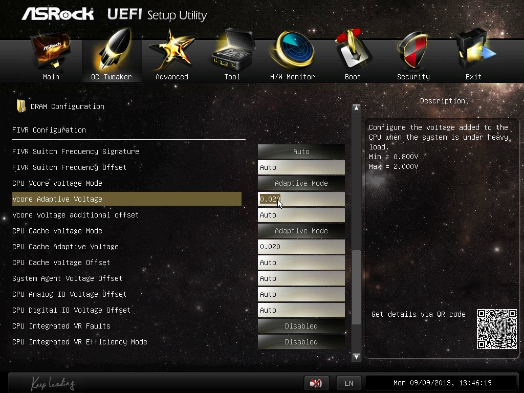Image resolution: width=524 pixels, height=393 pixels.
Task: Open the Tool toolbox icon
Action: point(233,50)
